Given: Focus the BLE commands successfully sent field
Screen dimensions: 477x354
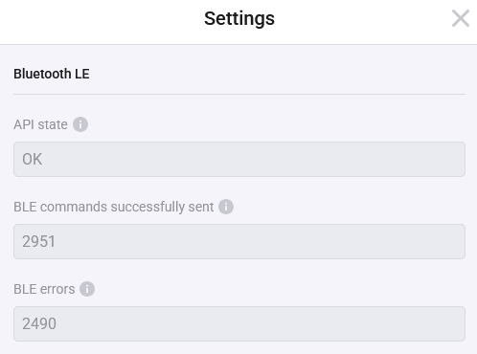Looking at the screenshot, I should [239, 241].
